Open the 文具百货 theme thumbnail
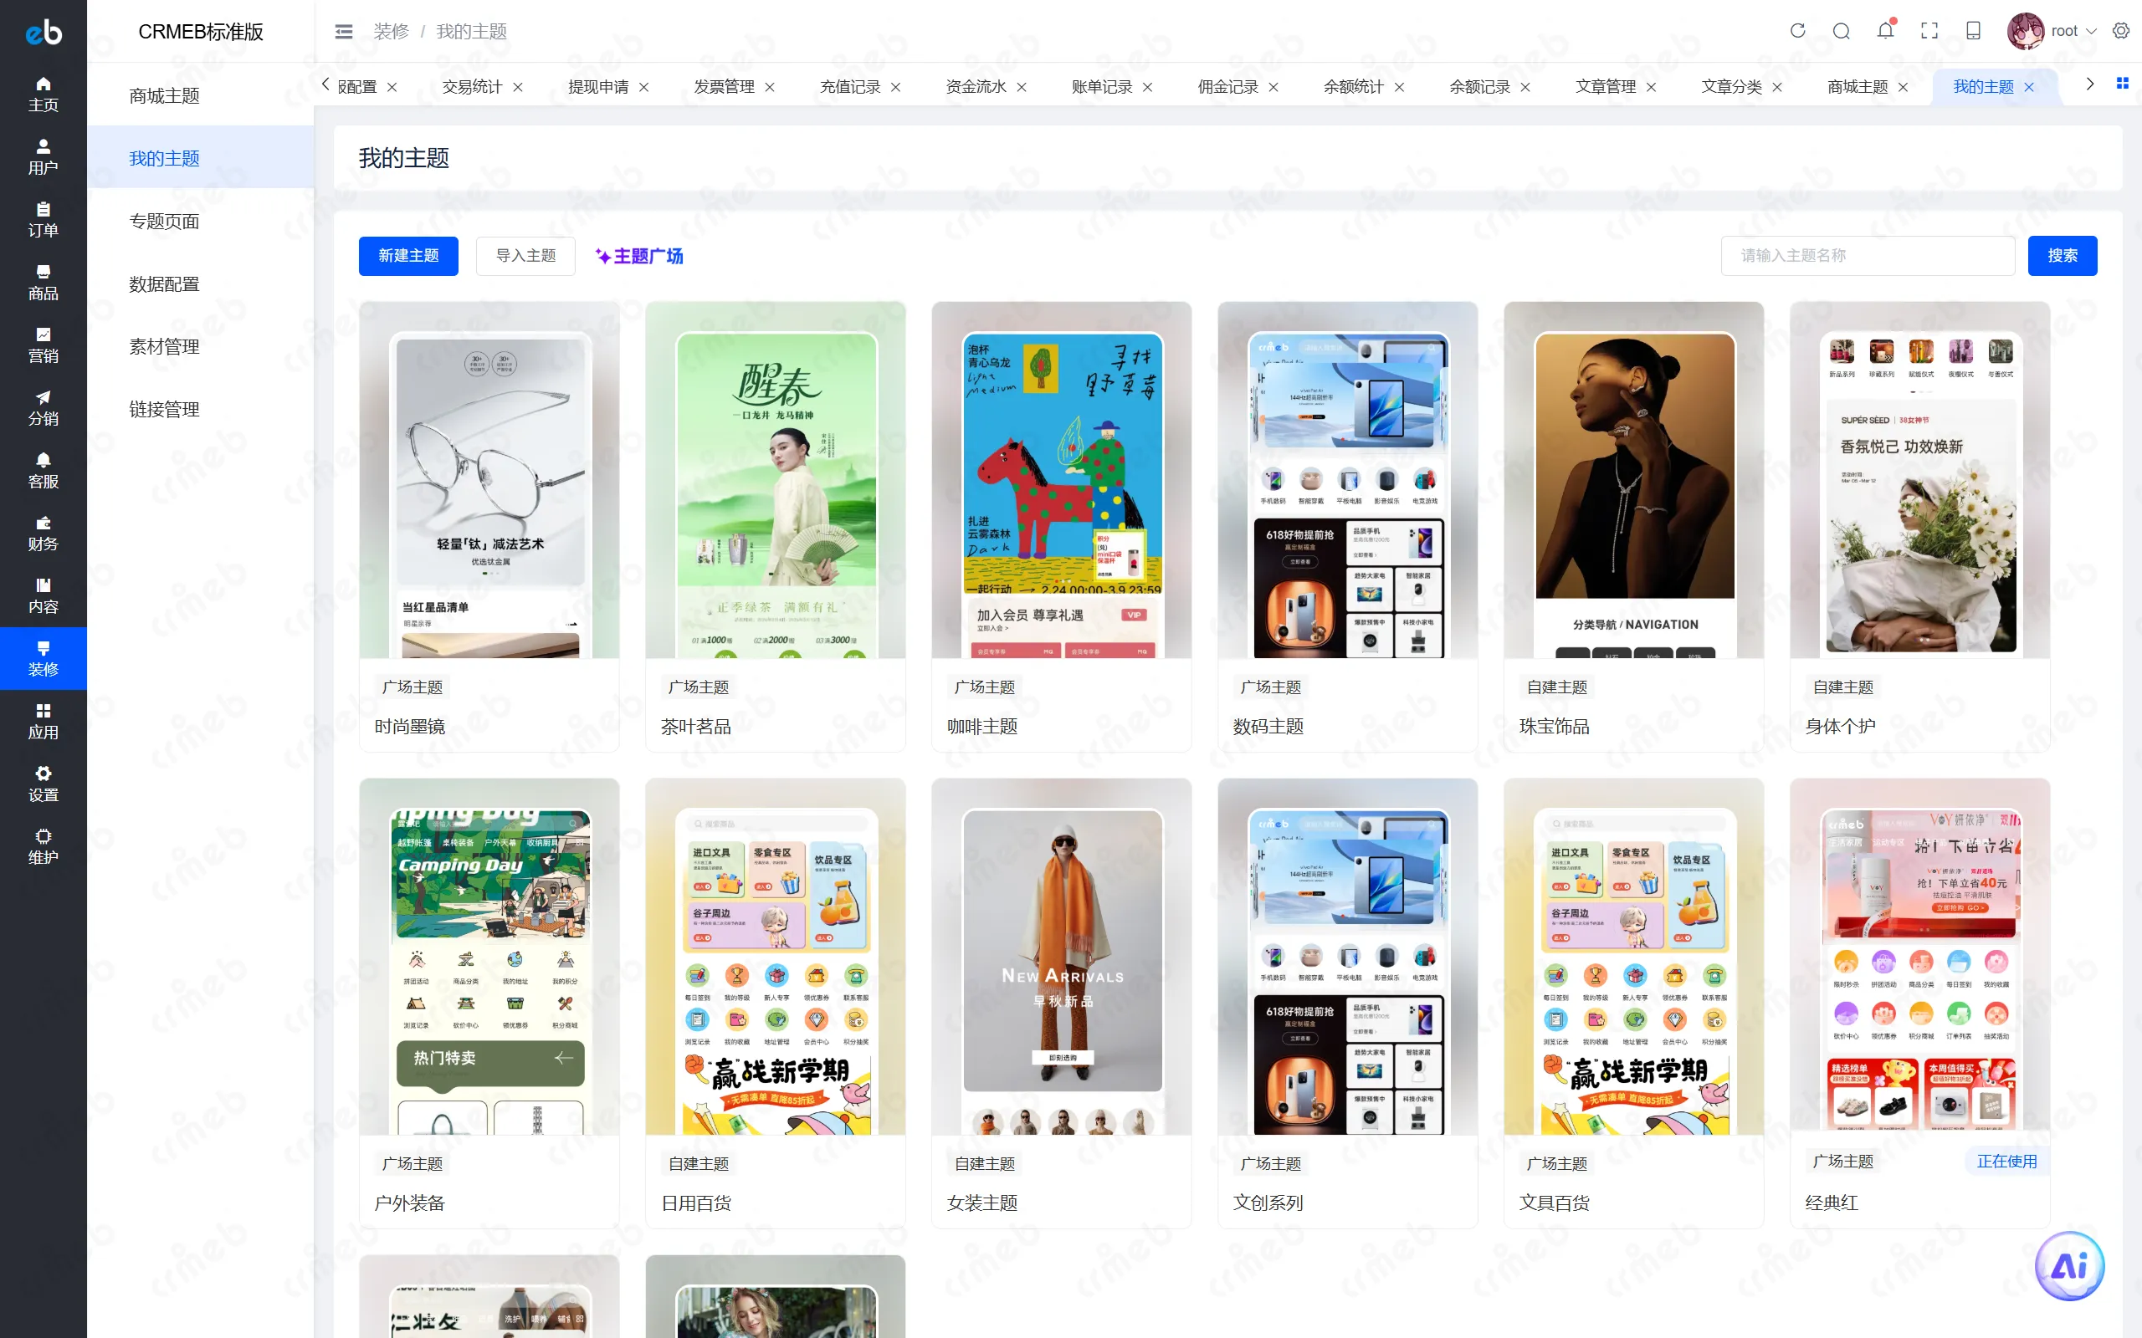Image resolution: width=2142 pixels, height=1338 pixels. pyautogui.click(x=1634, y=957)
